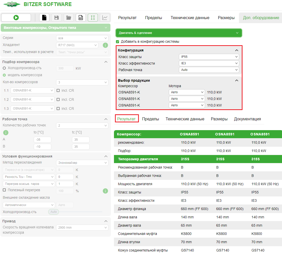Click the to field showing -35 for point A
The width and height of the screenshot is (282, 254).
pos(43,140)
